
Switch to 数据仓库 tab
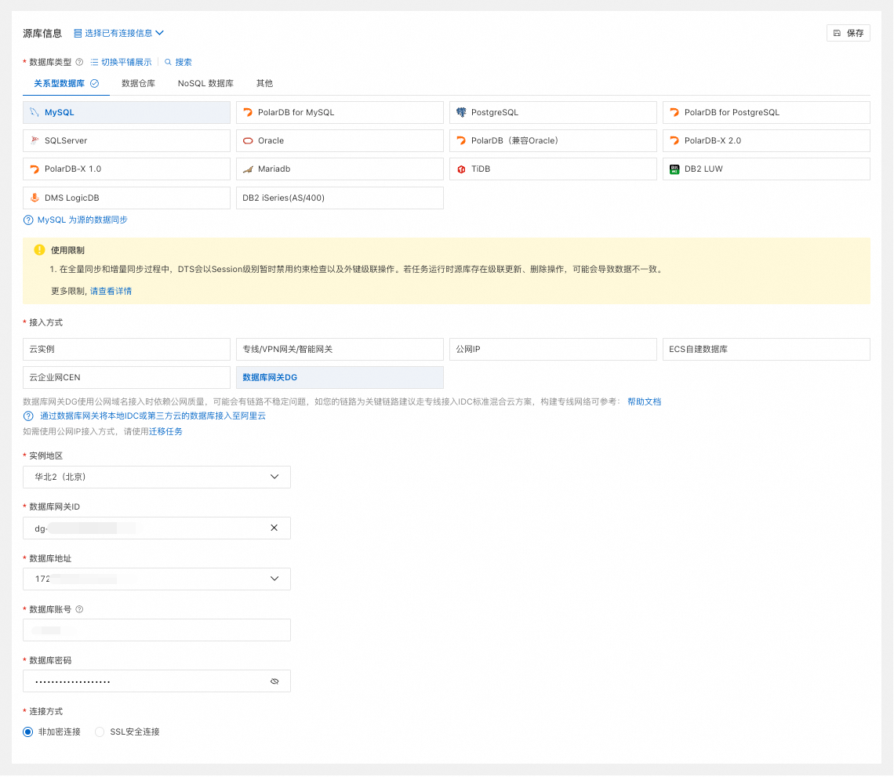(x=138, y=83)
